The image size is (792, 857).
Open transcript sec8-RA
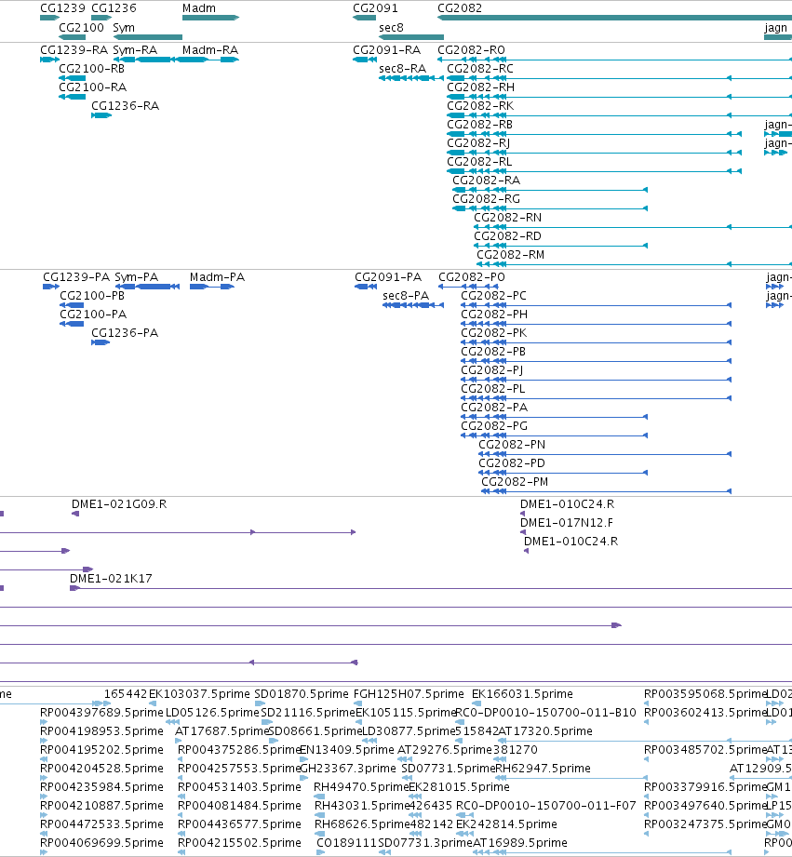pos(403,69)
